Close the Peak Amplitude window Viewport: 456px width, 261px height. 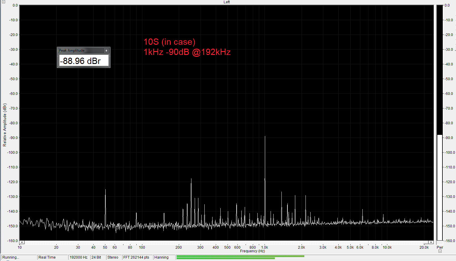click(106, 50)
